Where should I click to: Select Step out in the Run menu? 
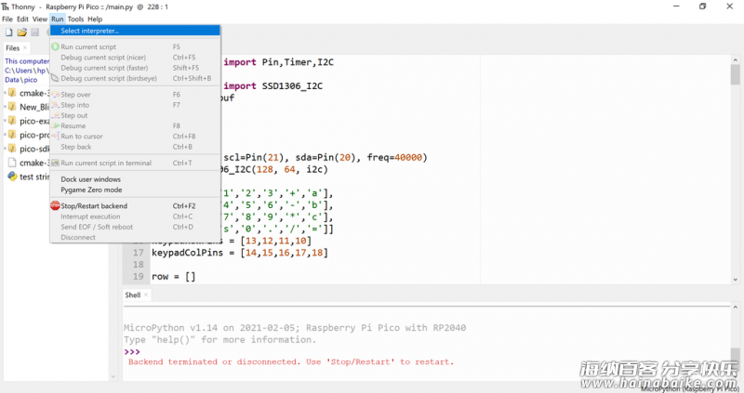(x=135, y=115)
